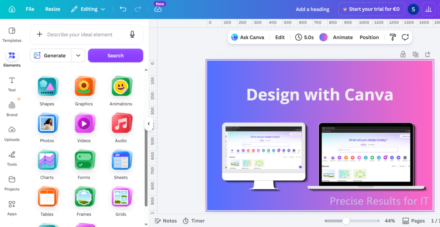Open the Videos category
The width and height of the screenshot is (440, 227).
pyautogui.click(x=84, y=128)
